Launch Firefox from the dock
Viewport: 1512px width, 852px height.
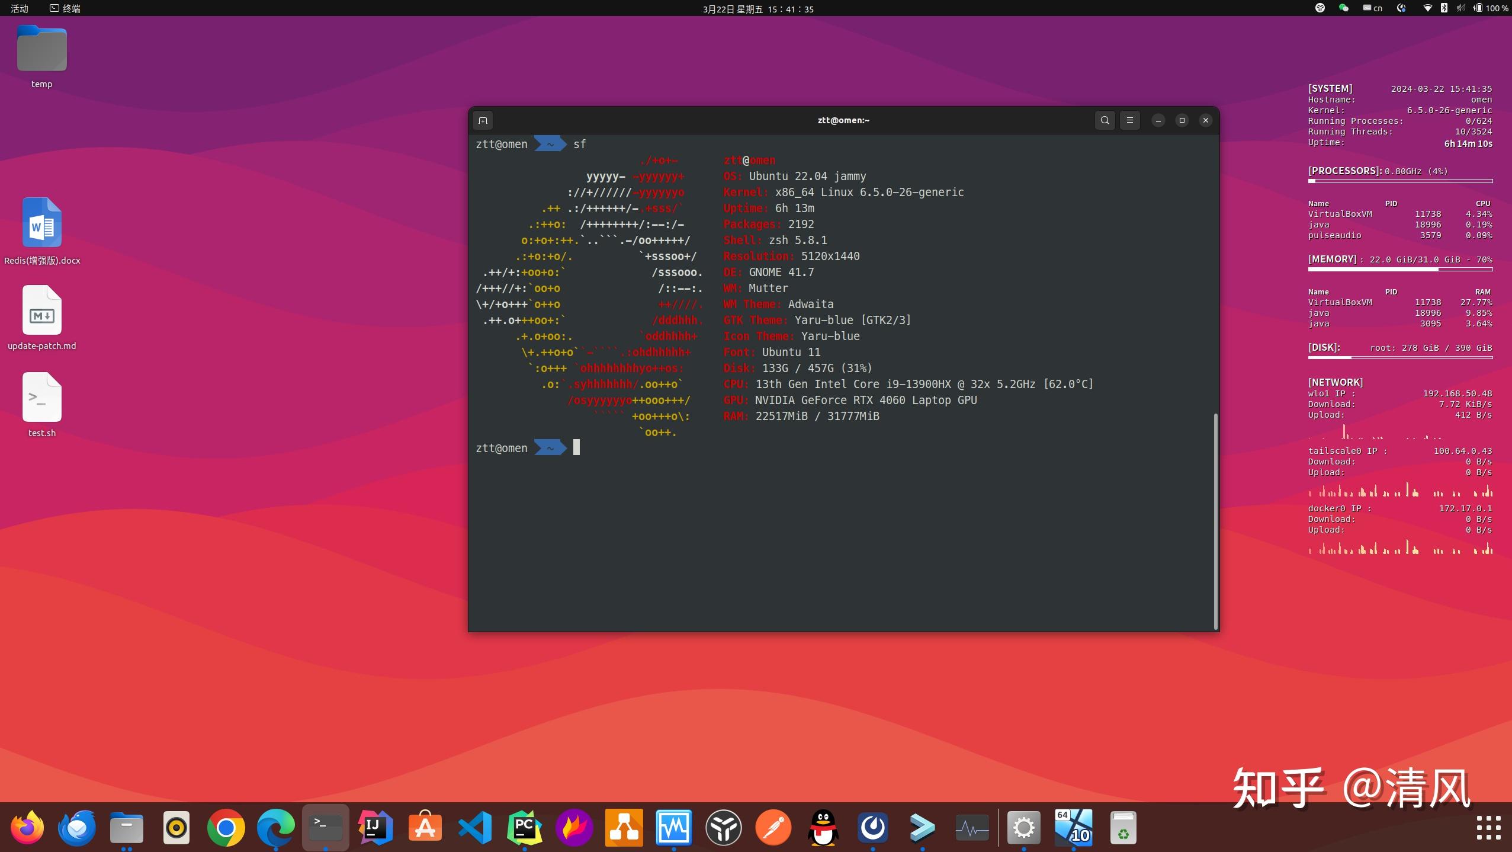tap(27, 827)
